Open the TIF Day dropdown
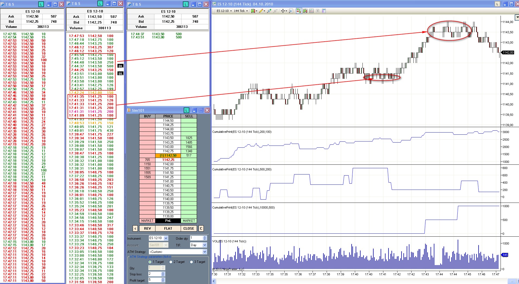 205,245
